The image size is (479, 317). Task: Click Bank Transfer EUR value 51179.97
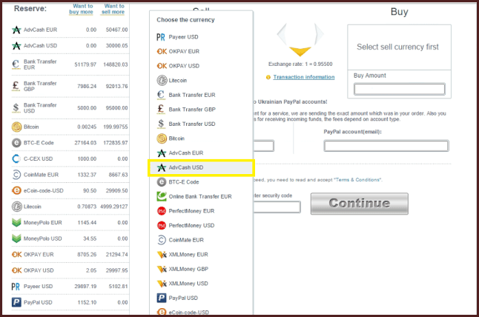85,64
